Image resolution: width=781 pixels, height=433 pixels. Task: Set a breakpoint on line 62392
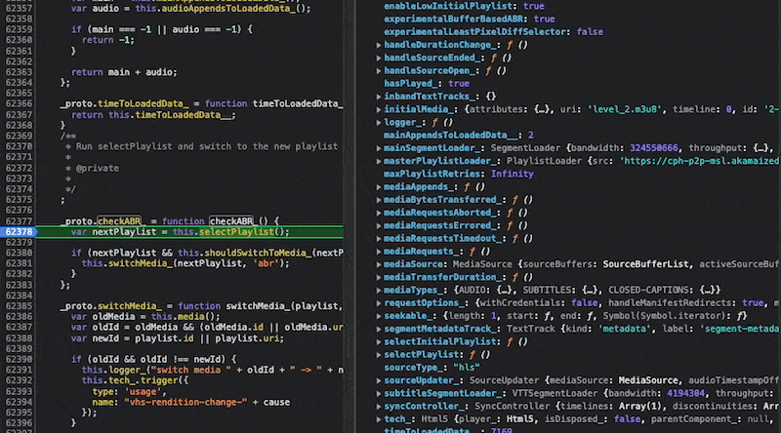click(19, 380)
